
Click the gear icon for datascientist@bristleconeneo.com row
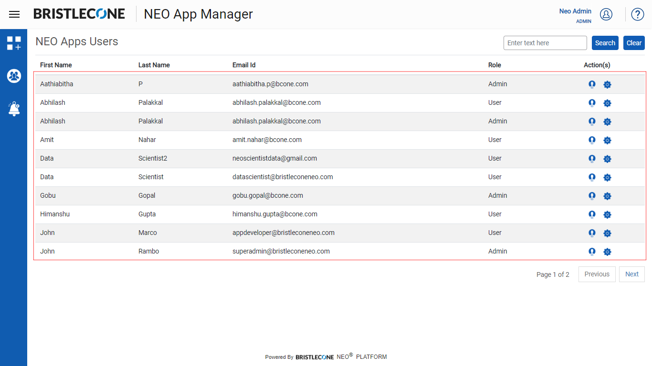(607, 177)
